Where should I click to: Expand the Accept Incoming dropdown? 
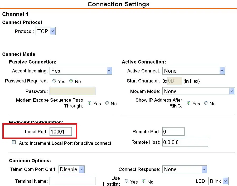click(81, 71)
